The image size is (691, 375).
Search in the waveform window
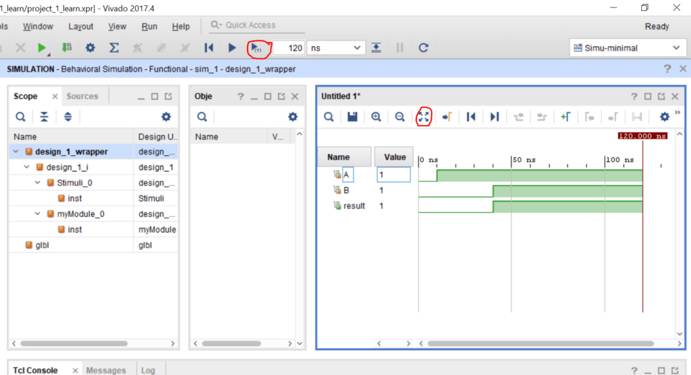point(329,117)
